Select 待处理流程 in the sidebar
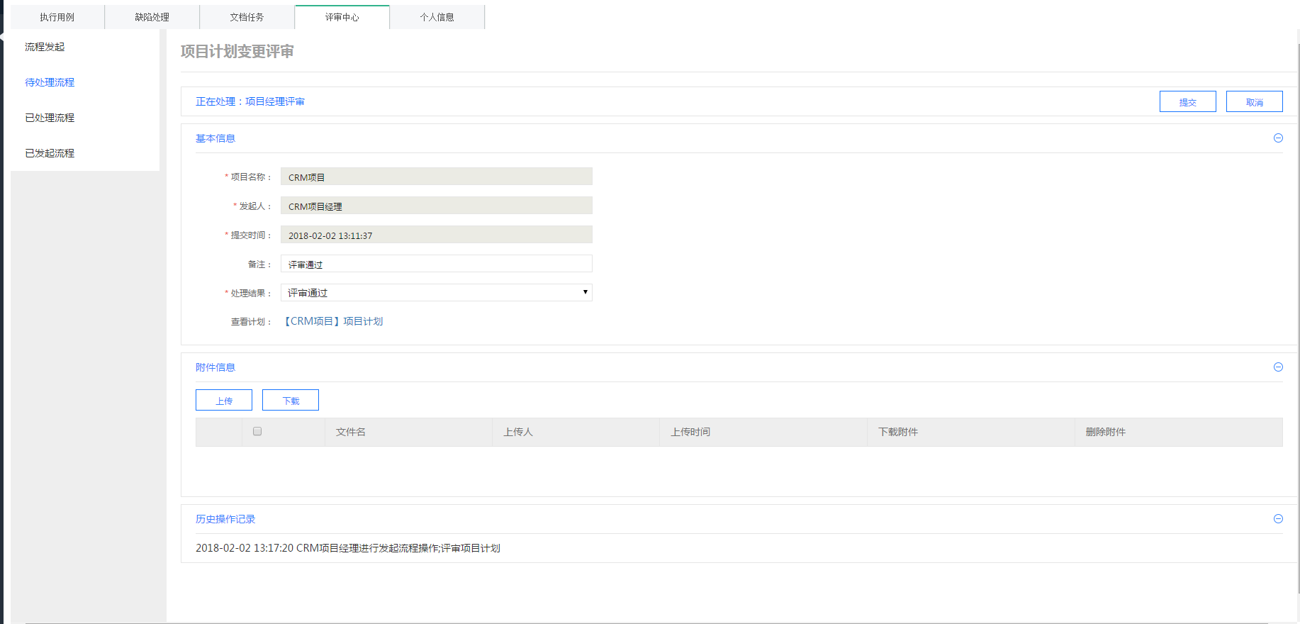Screen dimensions: 1300x624 50,82
